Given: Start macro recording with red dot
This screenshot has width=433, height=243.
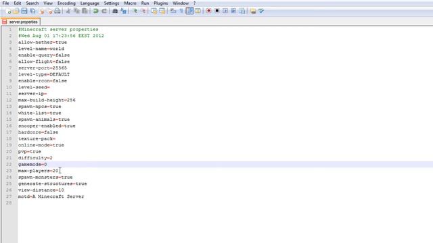Looking at the screenshot, I should (209, 11).
